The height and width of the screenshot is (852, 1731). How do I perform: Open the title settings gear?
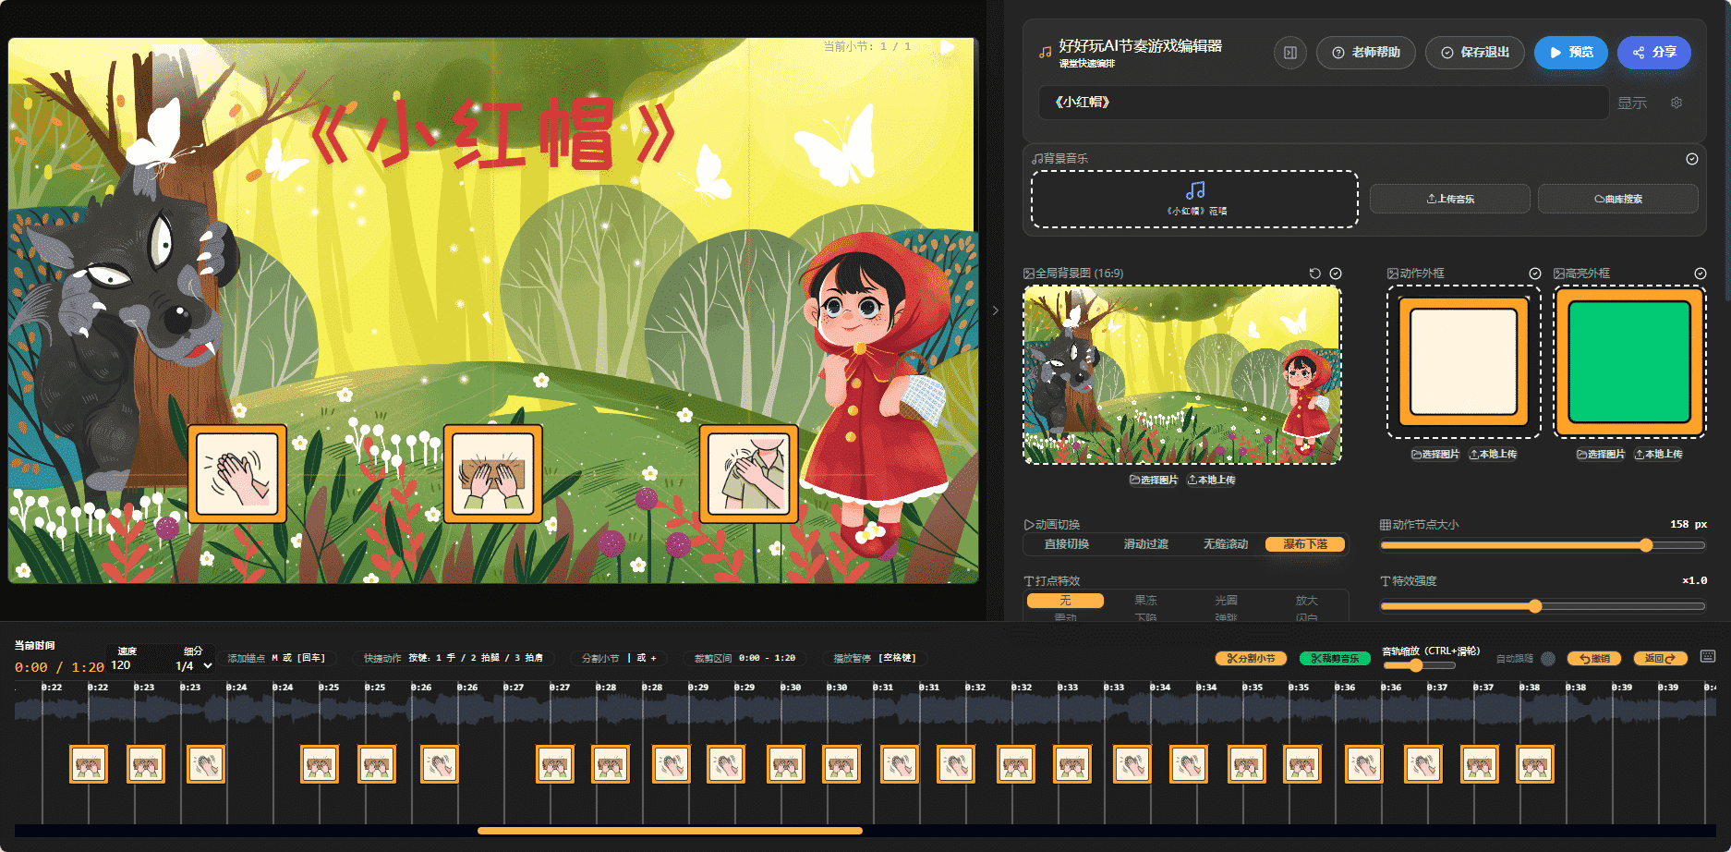tap(1677, 103)
